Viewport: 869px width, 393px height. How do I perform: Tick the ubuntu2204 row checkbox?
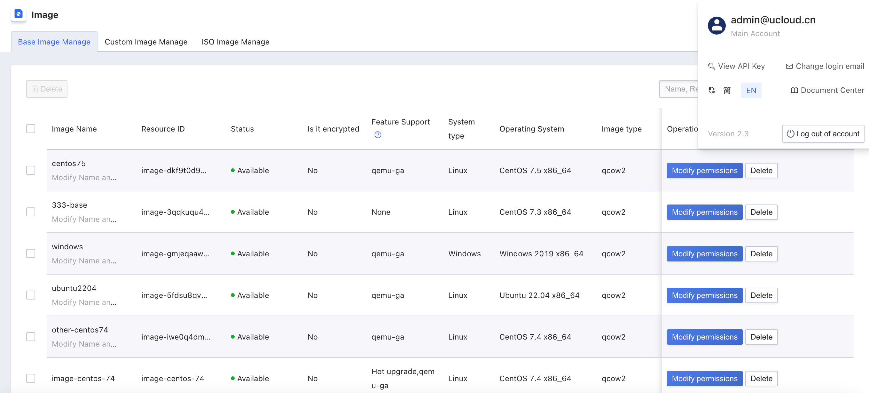tap(31, 295)
